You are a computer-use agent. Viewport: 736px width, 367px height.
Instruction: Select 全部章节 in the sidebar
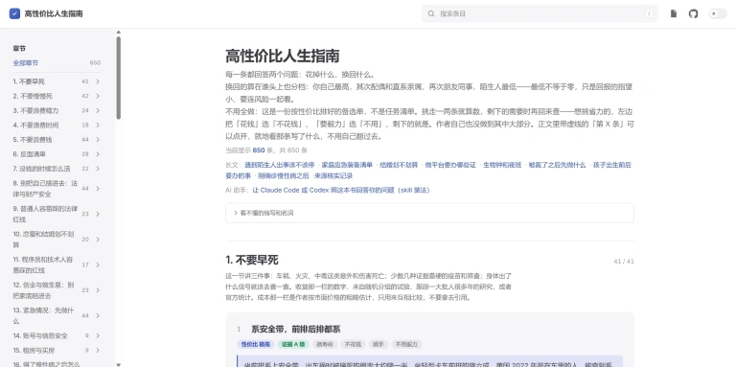coord(26,63)
